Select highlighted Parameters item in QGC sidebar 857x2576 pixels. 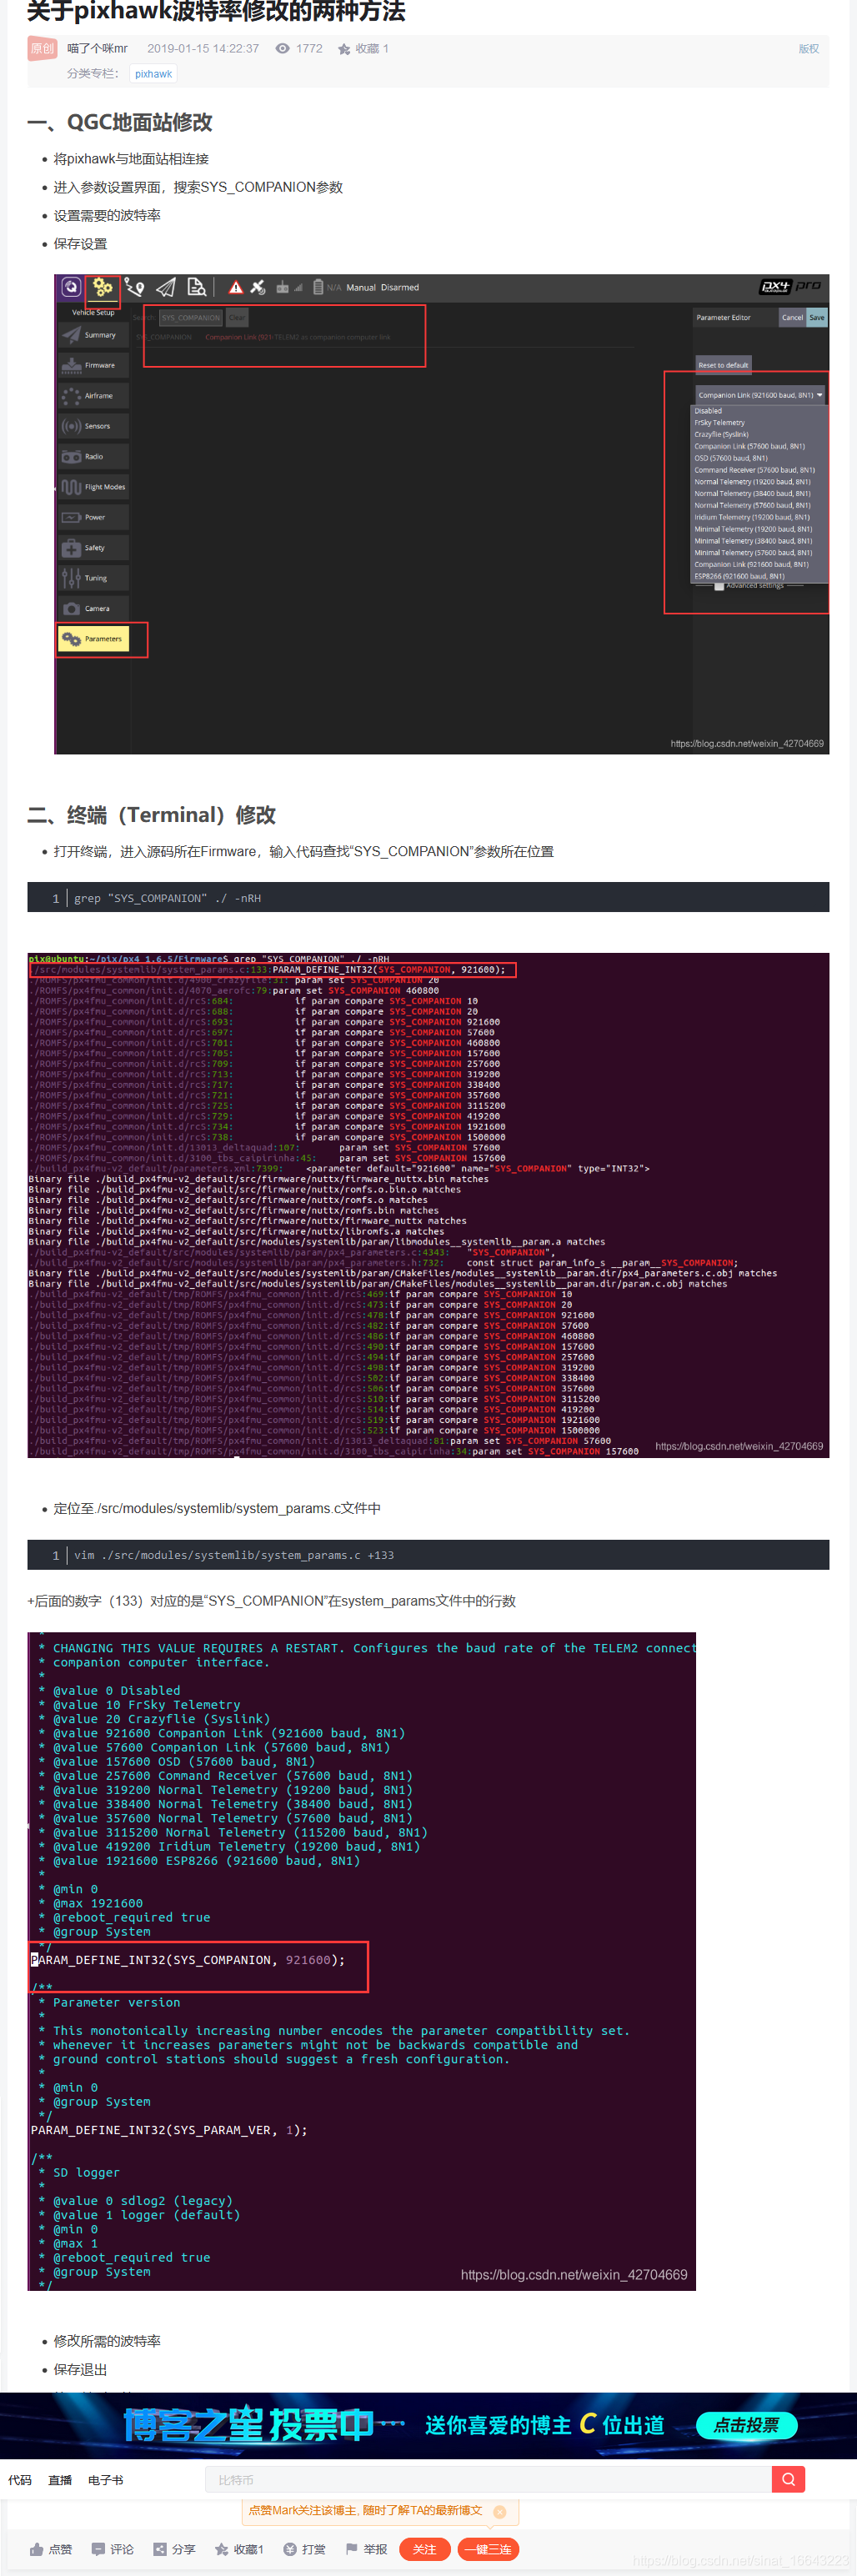click(93, 639)
